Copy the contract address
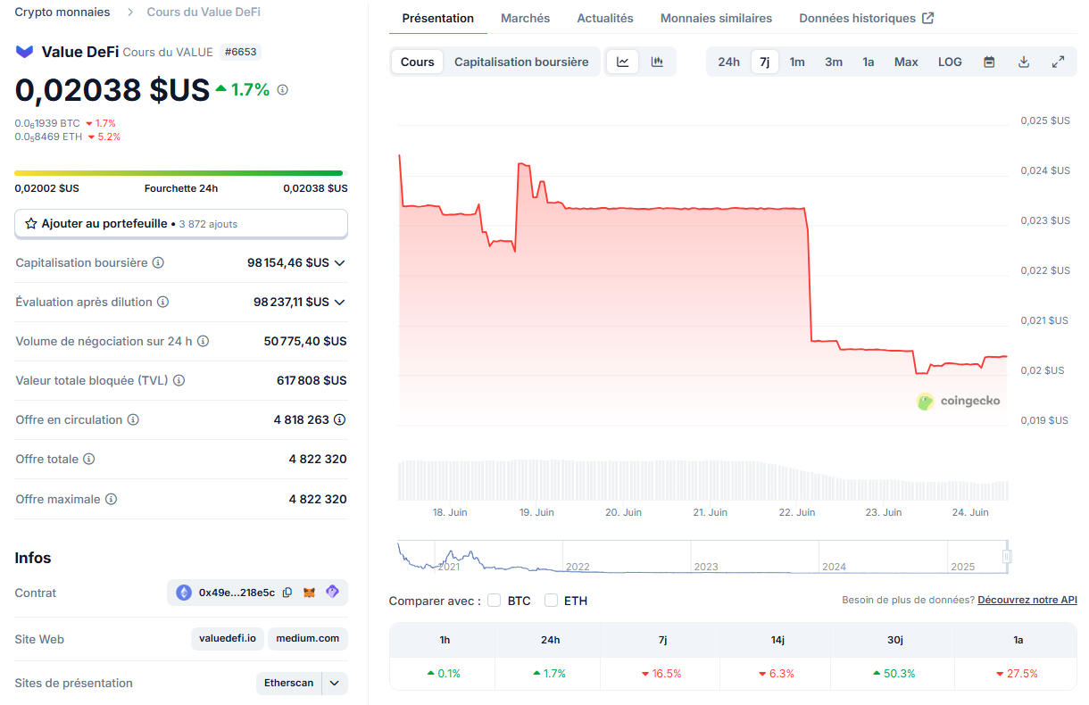The height and width of the screenshot is (705, 1089). (x=287, y=593)
